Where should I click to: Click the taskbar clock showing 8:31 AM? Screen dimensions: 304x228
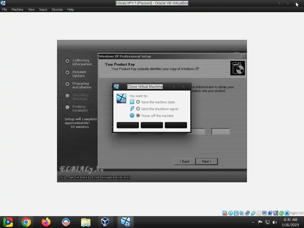290,222
